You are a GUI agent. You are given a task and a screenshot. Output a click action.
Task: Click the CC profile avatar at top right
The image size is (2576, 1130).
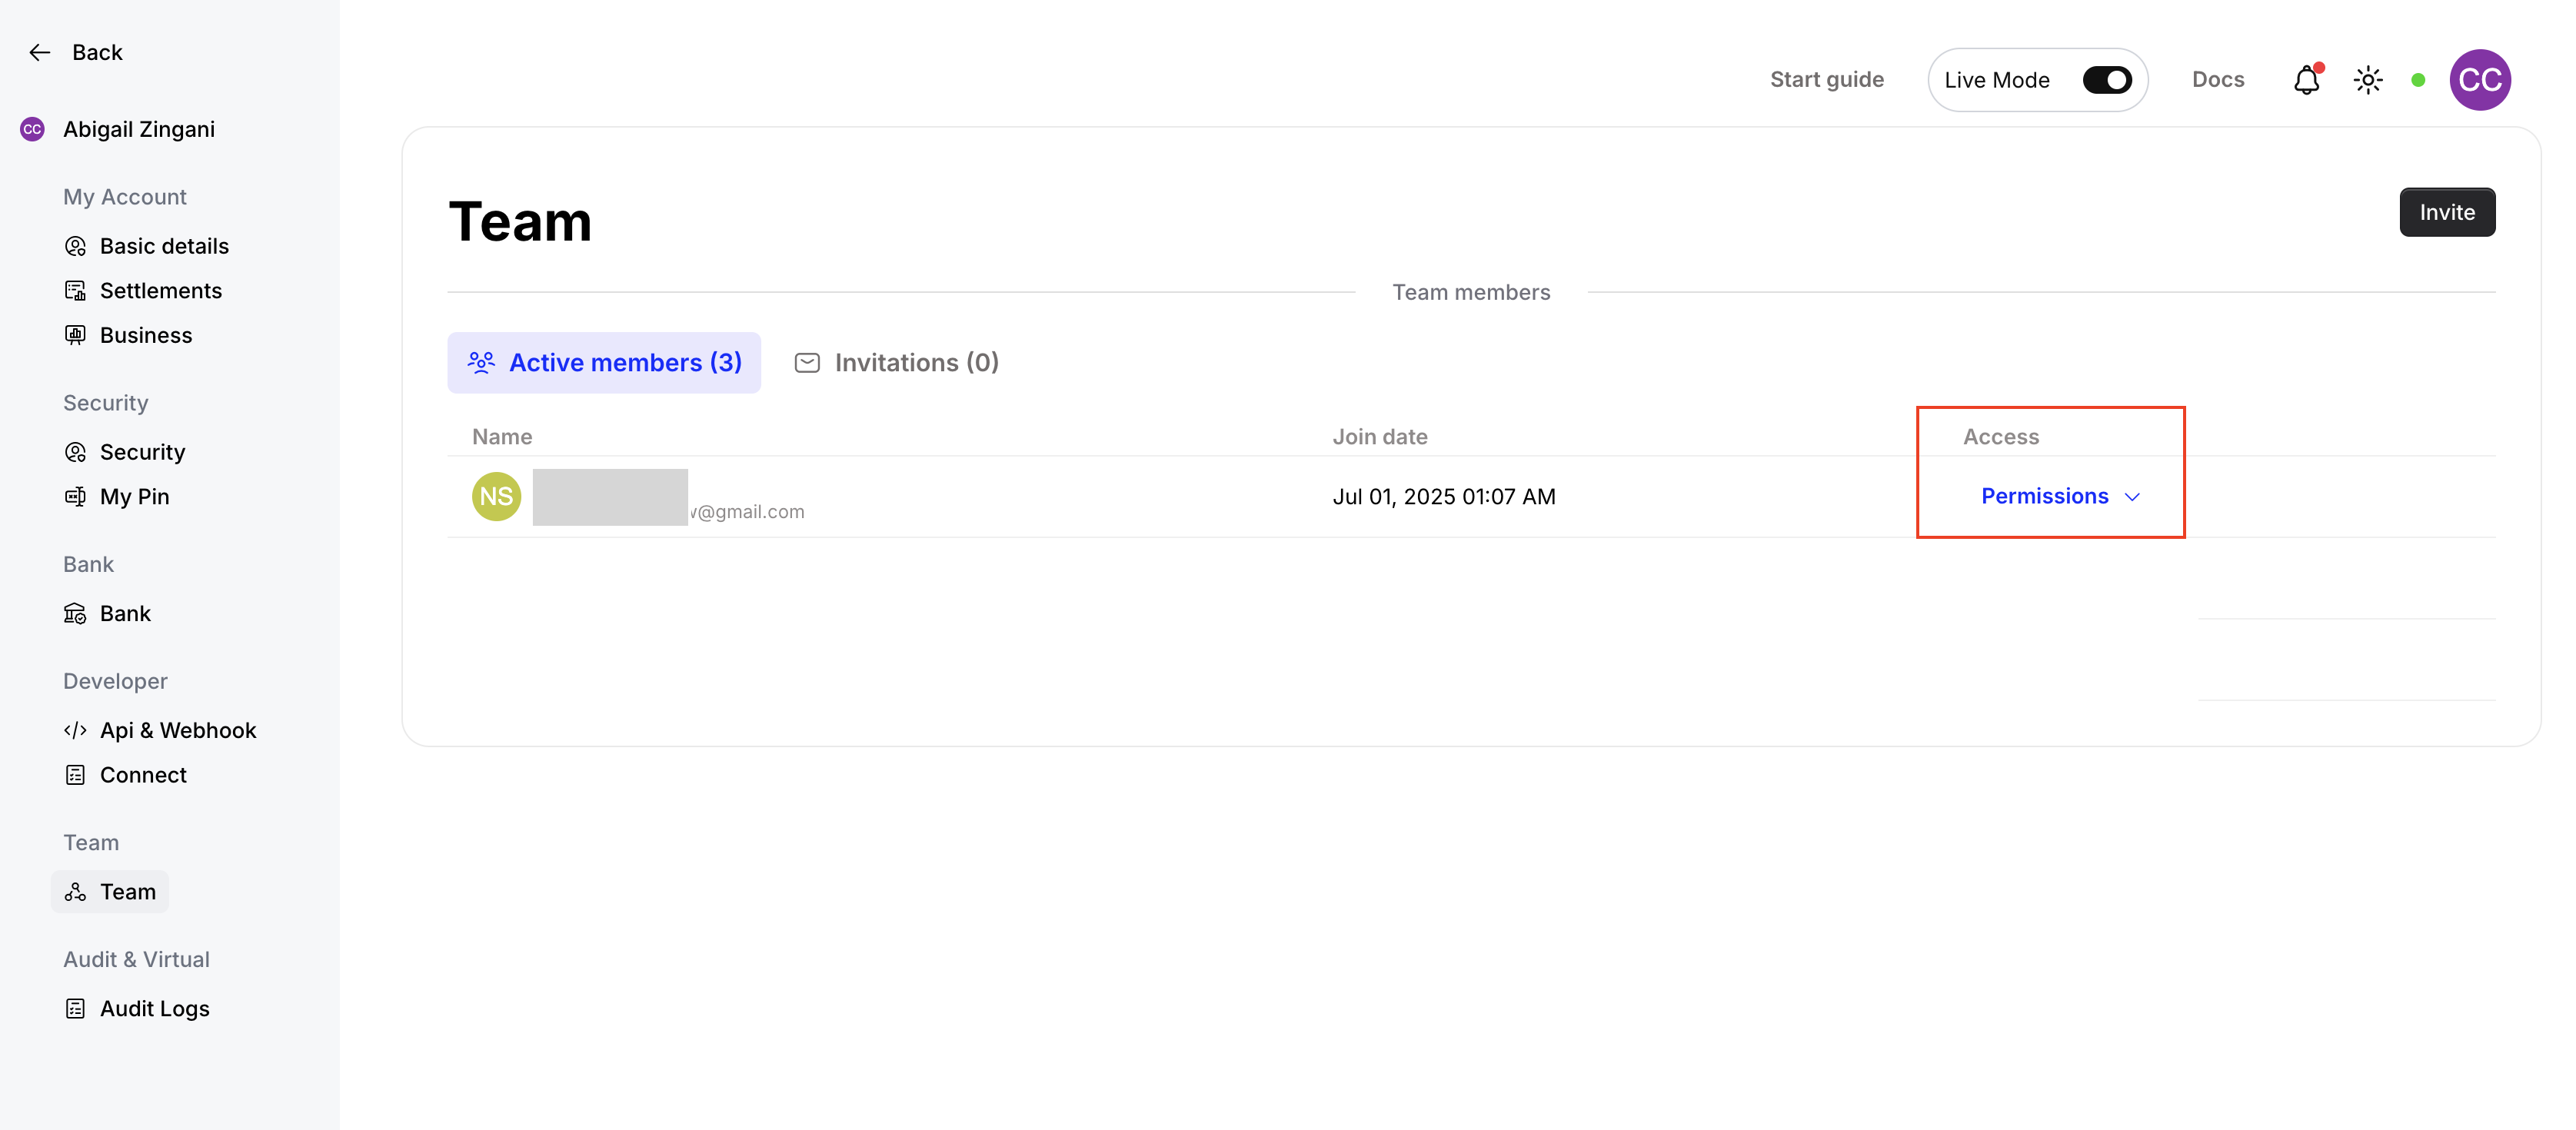[x=2479, y=80]
